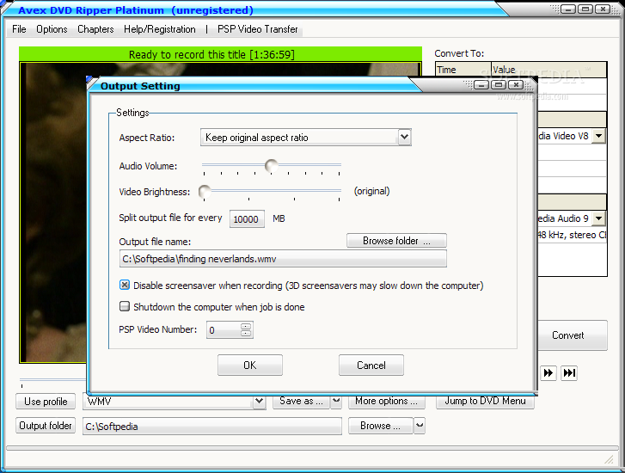
Task: Click the resize grip icon of the main window
Action: pos(609,459)
